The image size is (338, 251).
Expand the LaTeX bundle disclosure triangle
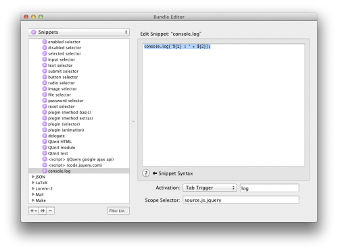point(33,183)
